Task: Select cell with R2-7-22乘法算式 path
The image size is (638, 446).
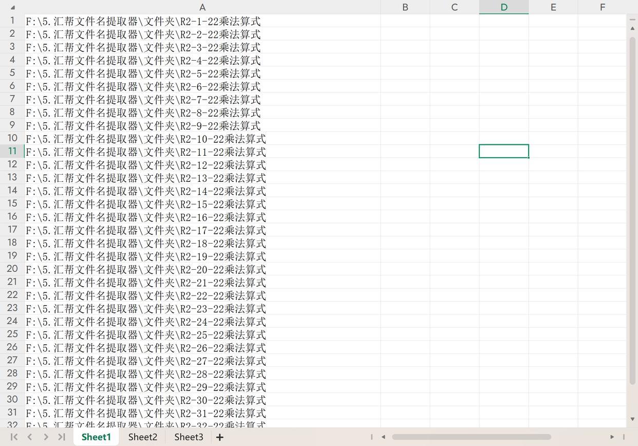Action: click(x=202, y=99)
